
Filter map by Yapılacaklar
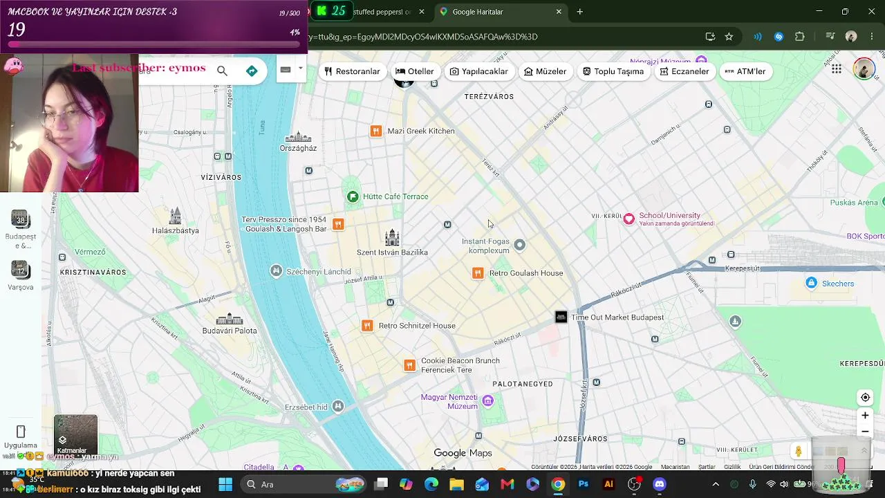[479, 71]
